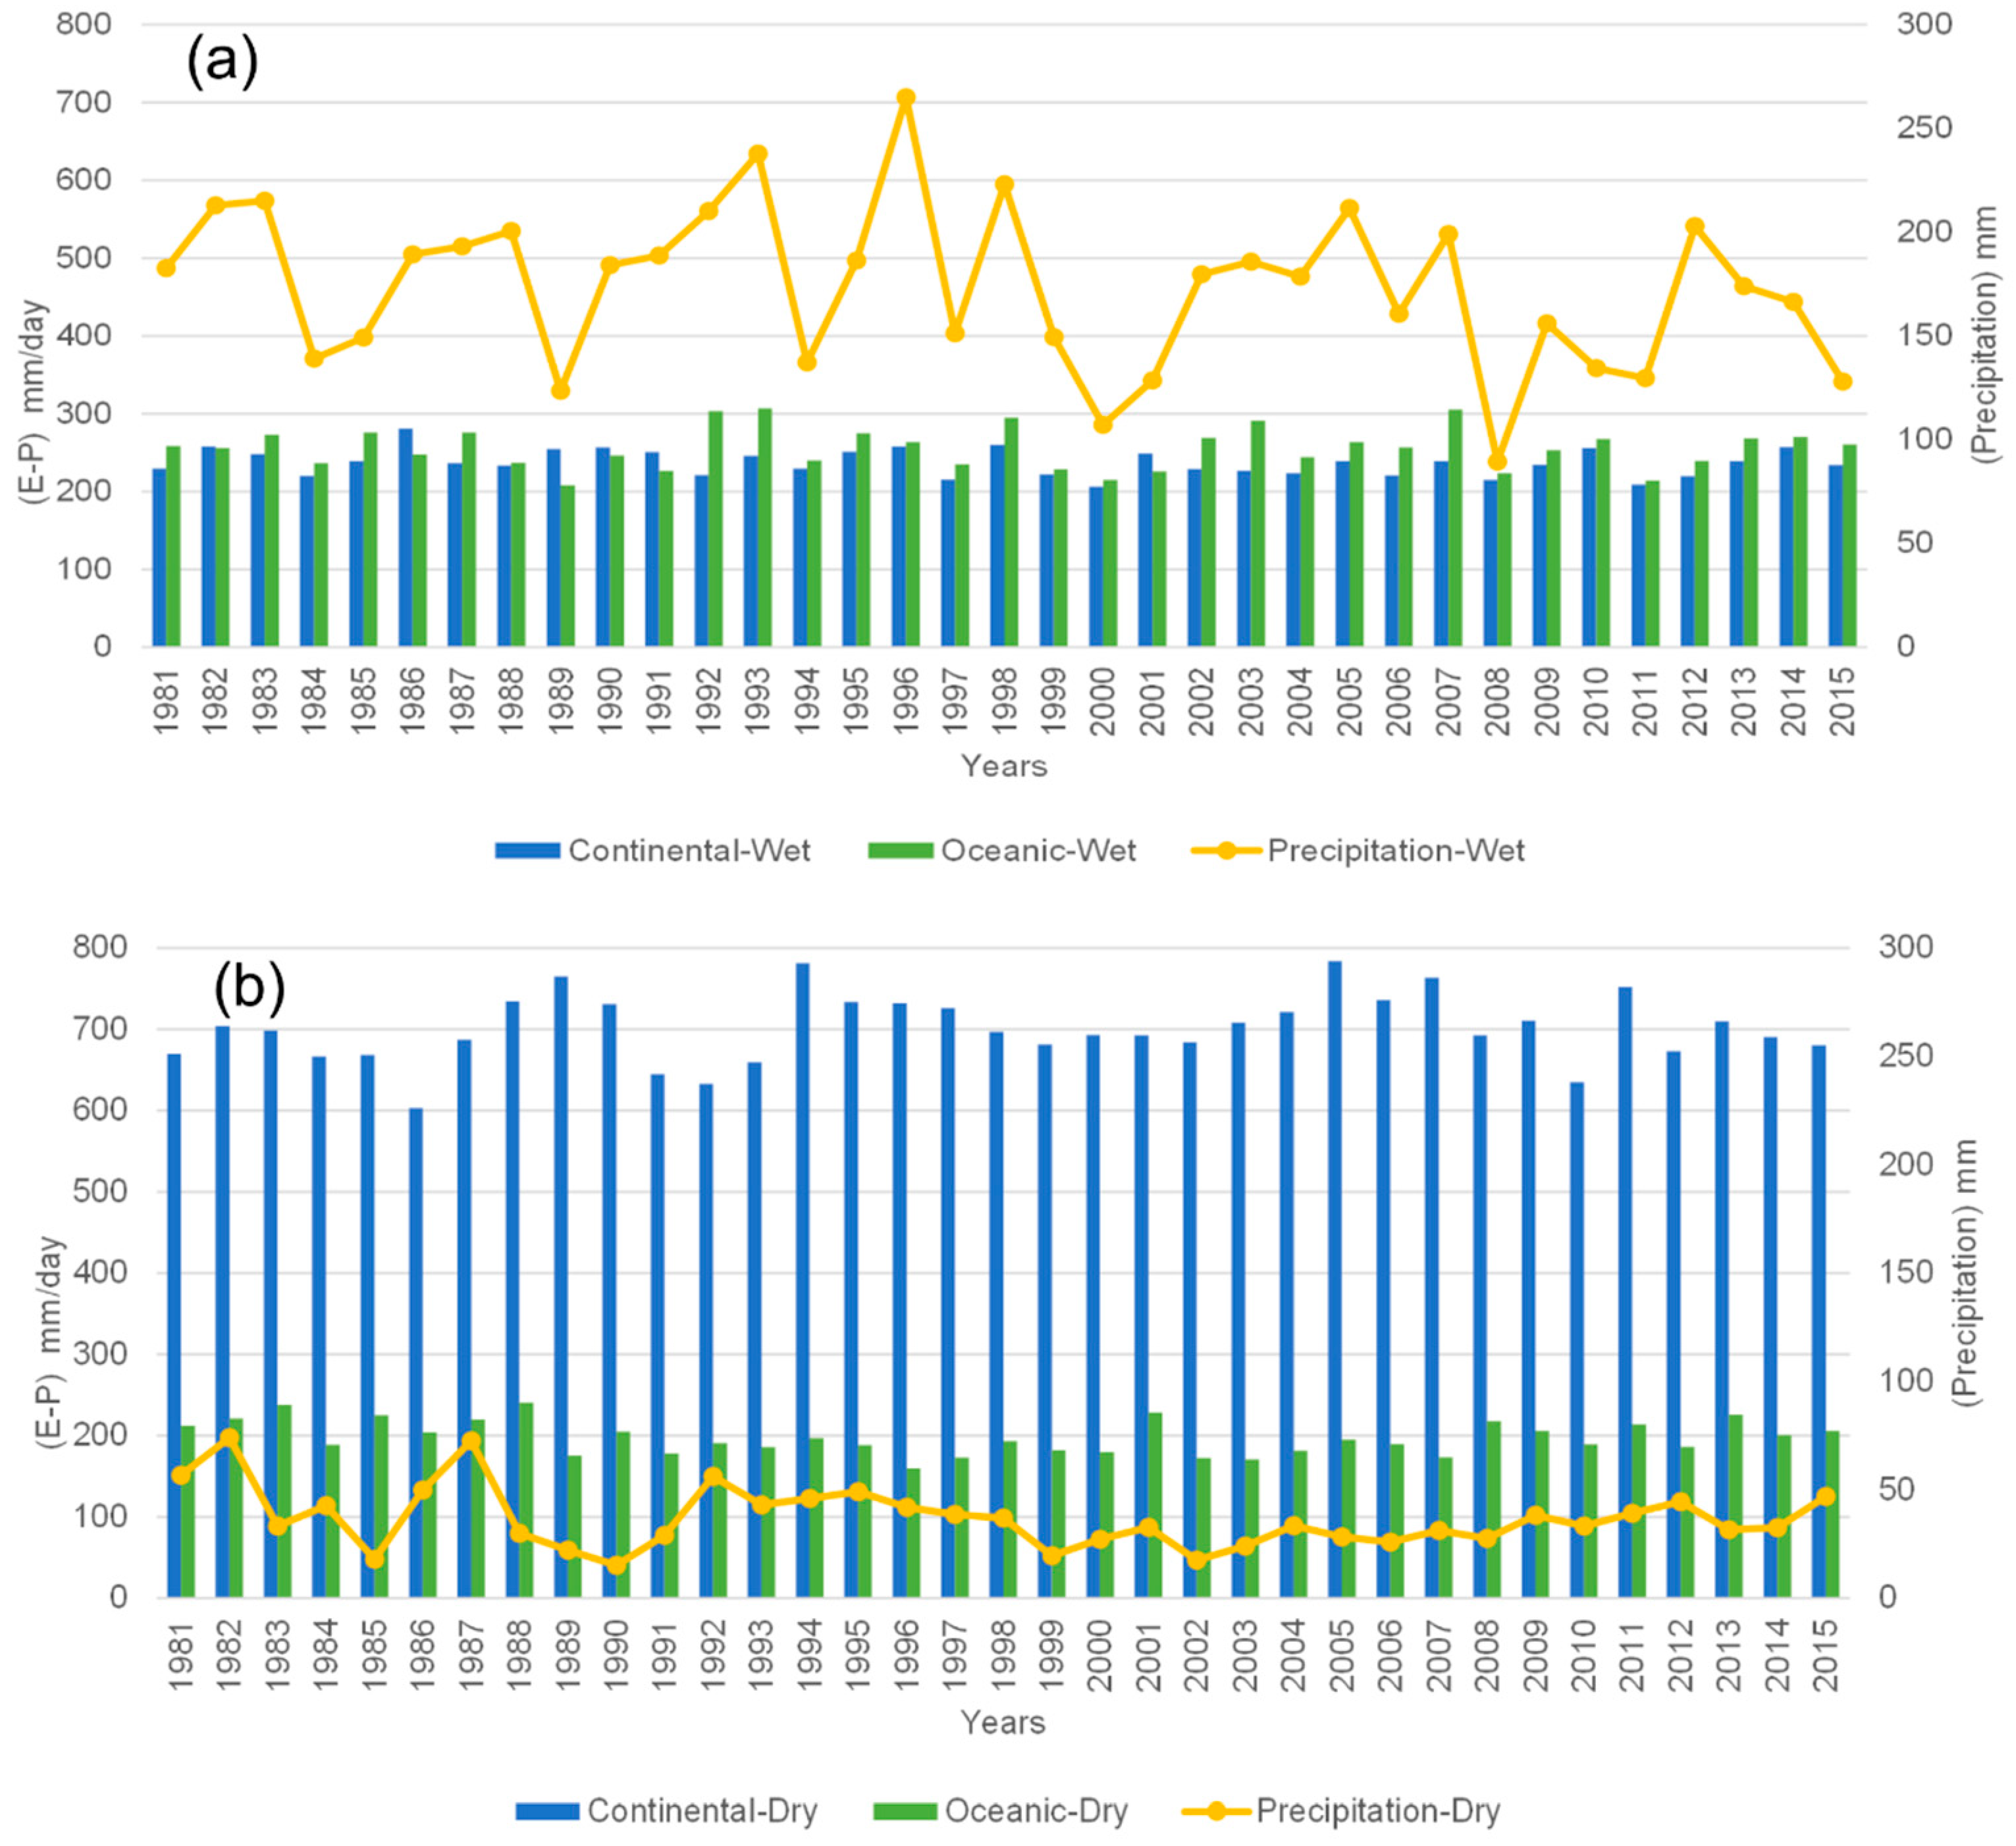The width and height of the screenshot is (2016, 1846).
Task: Click the Oceanic-Dry legend label
Action: 1036,1810
